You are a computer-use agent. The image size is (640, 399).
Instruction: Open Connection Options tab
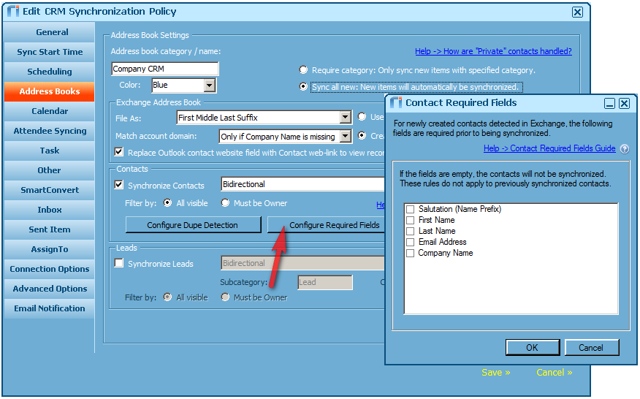pos(50,269)
